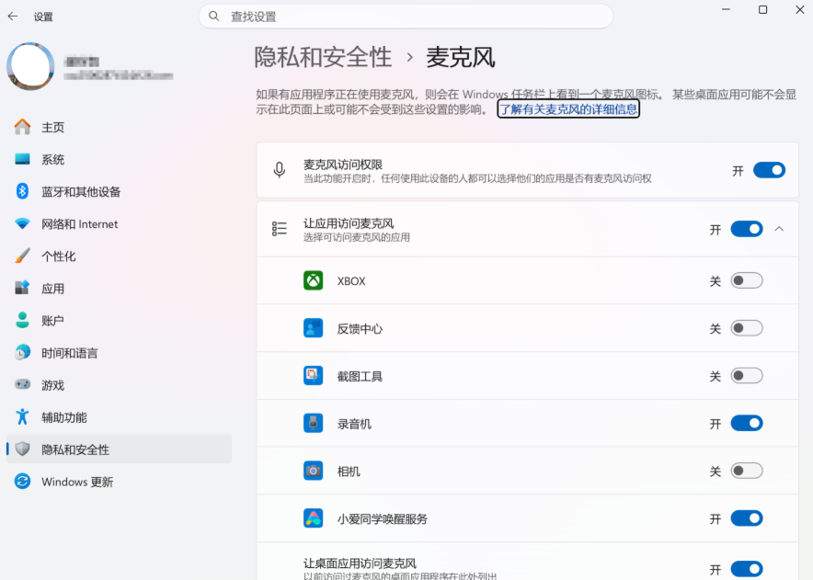Click the 账户 person icon
The image size is (813, 580).
pos(22,320)
